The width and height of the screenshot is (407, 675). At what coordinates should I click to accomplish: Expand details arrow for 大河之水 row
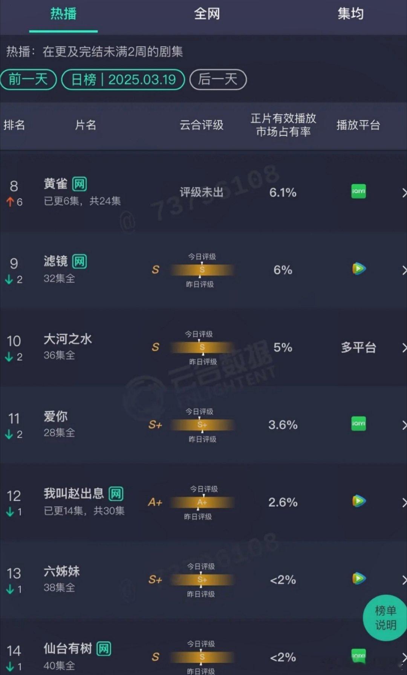pyautogui.click(x=404, y=347)
